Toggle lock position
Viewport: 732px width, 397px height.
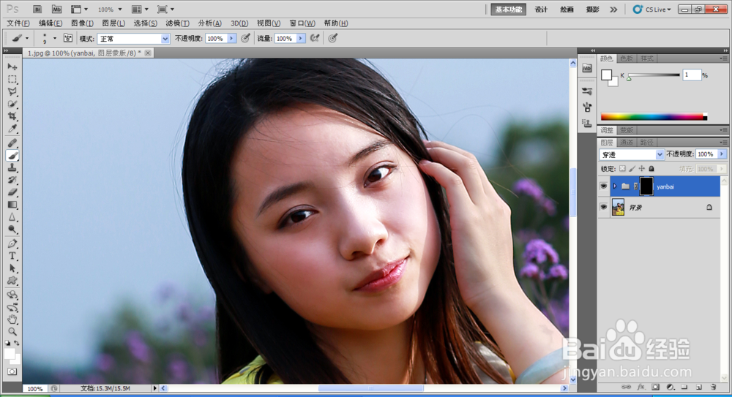[642, 168]
